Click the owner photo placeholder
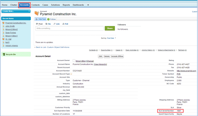 tap(74, 61)
